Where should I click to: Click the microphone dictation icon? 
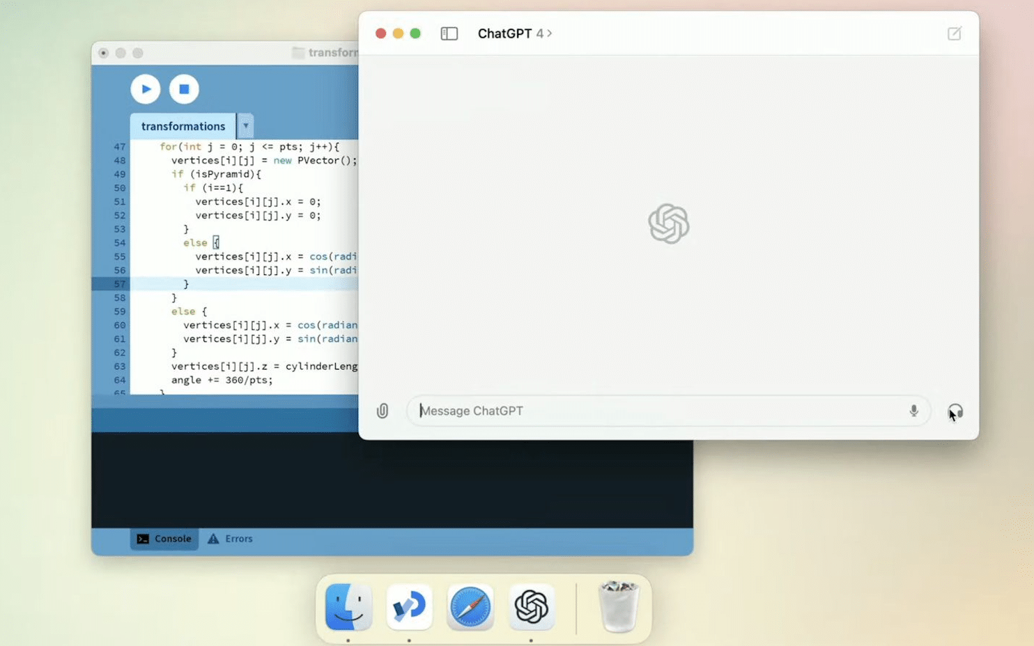tap(913, 411)
